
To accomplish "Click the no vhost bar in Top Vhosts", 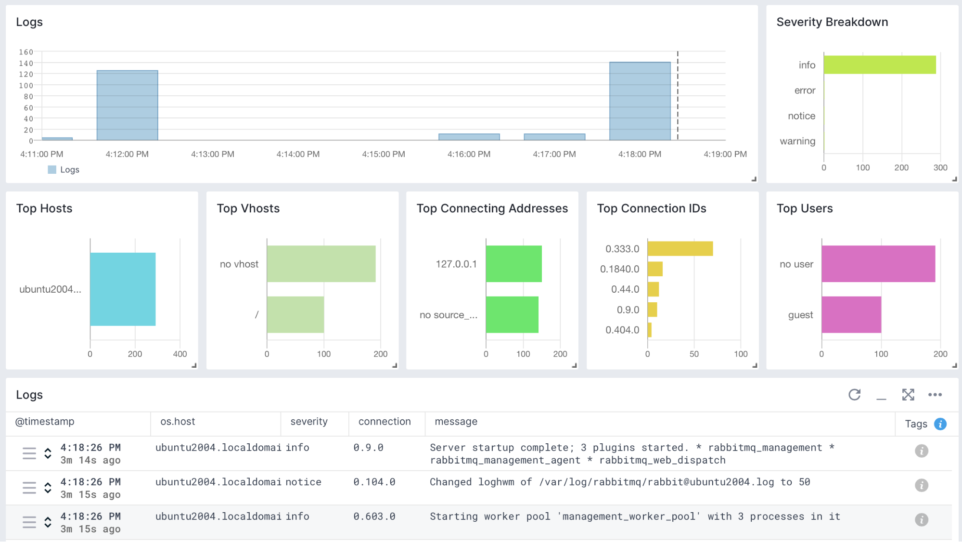I will 321,264.
